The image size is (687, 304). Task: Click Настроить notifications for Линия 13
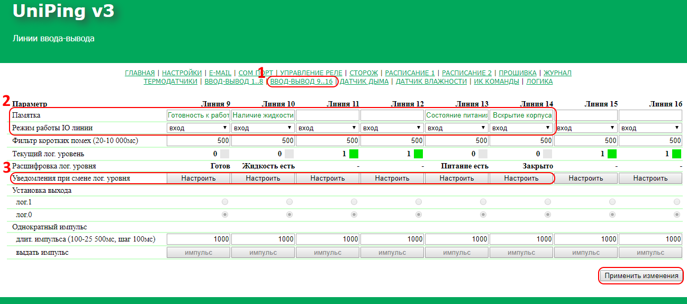[457, 178]
